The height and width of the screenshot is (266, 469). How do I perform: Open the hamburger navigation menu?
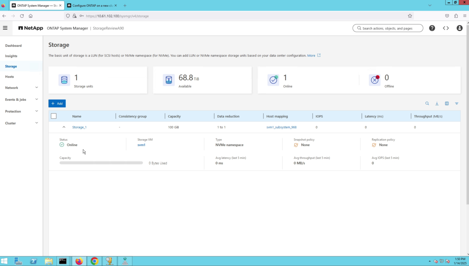coord(5,28)
